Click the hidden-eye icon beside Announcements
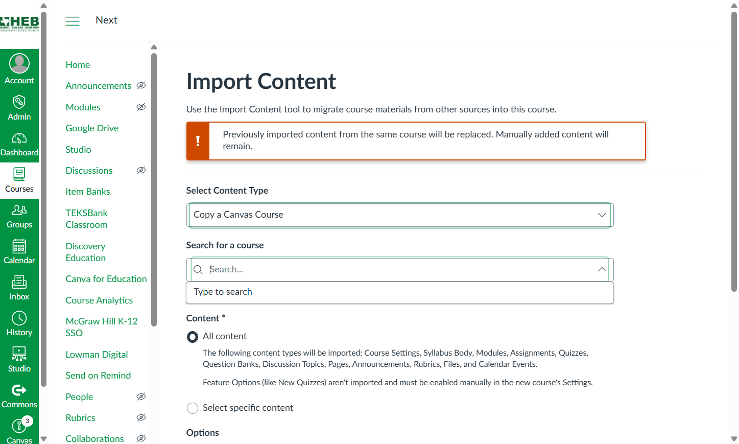The height and width of the screenshot is (444, 739). point(141,85)
